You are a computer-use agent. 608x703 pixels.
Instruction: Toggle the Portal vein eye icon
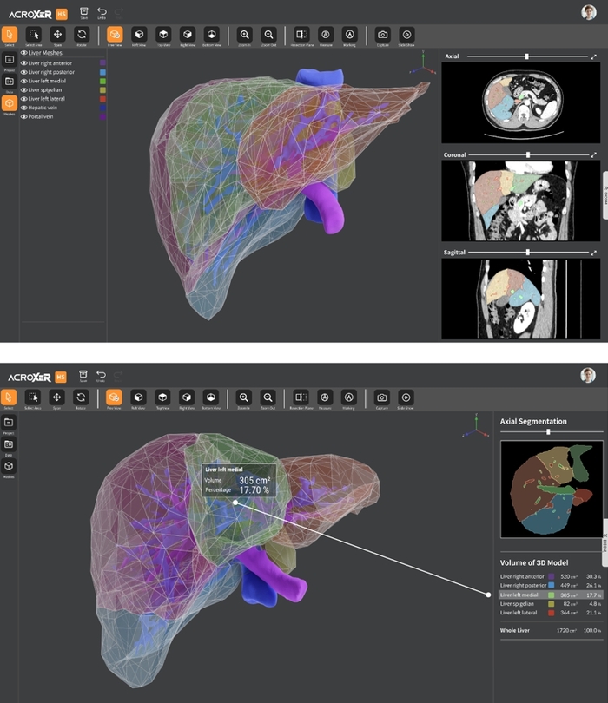tap(24, 116)
